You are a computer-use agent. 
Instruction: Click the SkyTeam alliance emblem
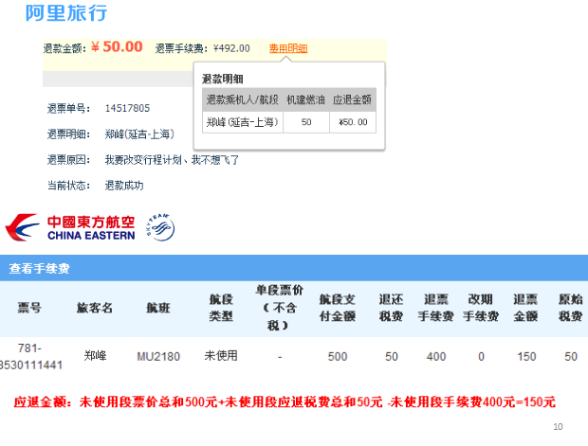[x=159, y=228]
